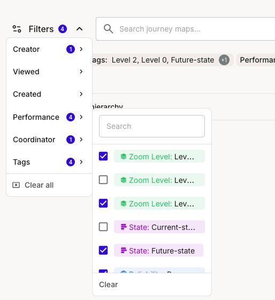Open the Tags filter submenu

pos(49,162)
